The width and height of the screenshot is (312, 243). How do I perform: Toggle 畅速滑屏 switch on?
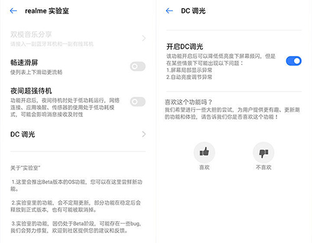point(138,66)
